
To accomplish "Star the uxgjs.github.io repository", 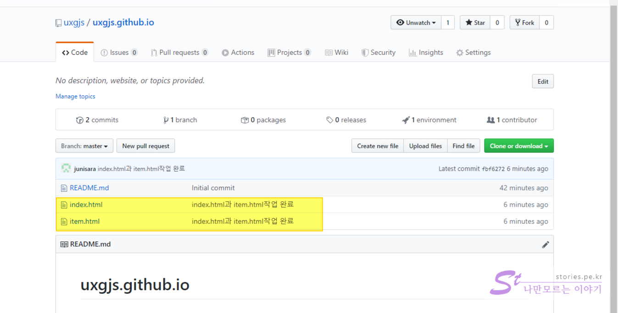I will pyautogui.click(x=475, y=22).
